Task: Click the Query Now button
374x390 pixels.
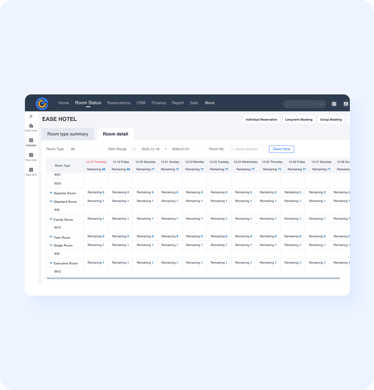Action: (281, 149)
